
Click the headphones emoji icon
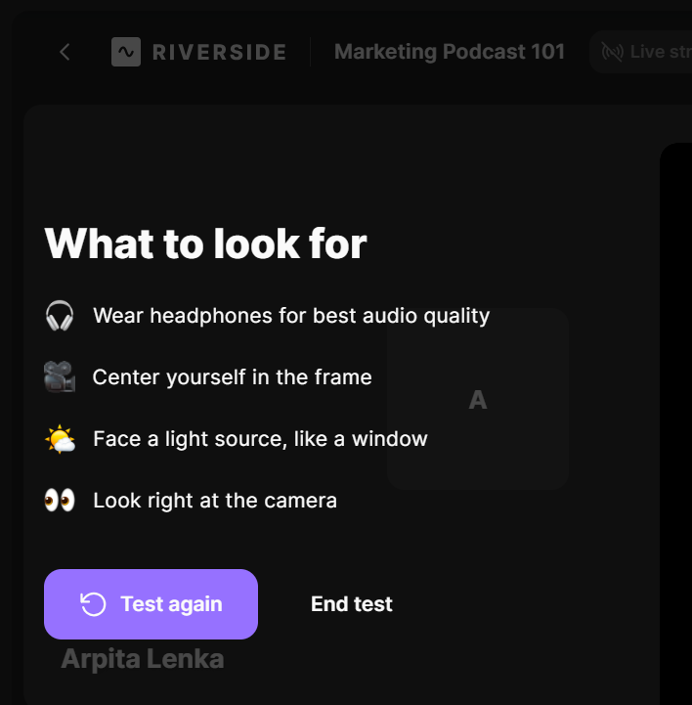pos(60,316)
